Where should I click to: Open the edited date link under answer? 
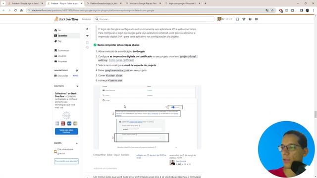(x=151, y=156)
